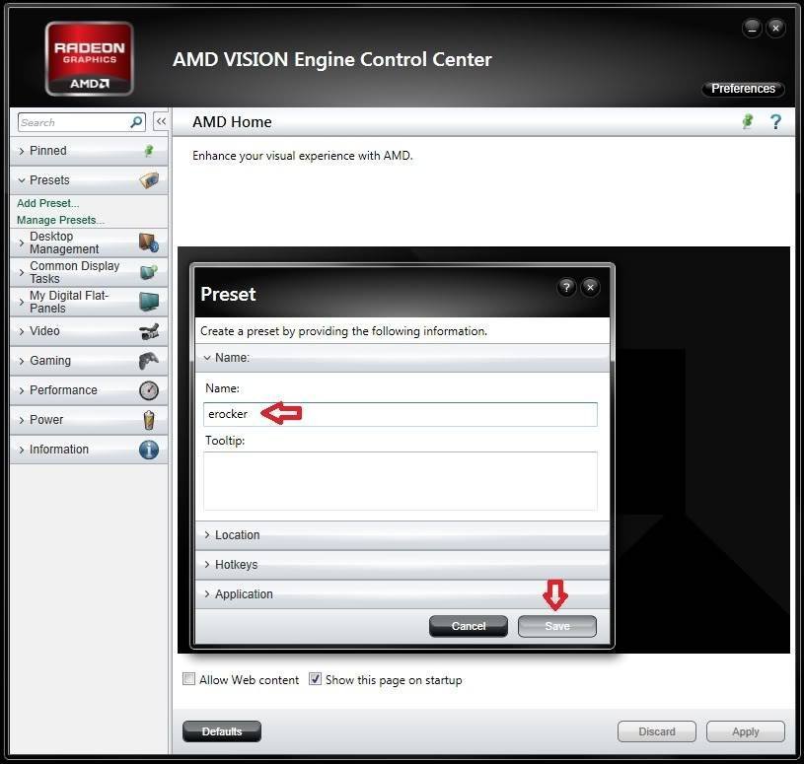Expand the Application section

pyautogui.click(x=402, y=594)
